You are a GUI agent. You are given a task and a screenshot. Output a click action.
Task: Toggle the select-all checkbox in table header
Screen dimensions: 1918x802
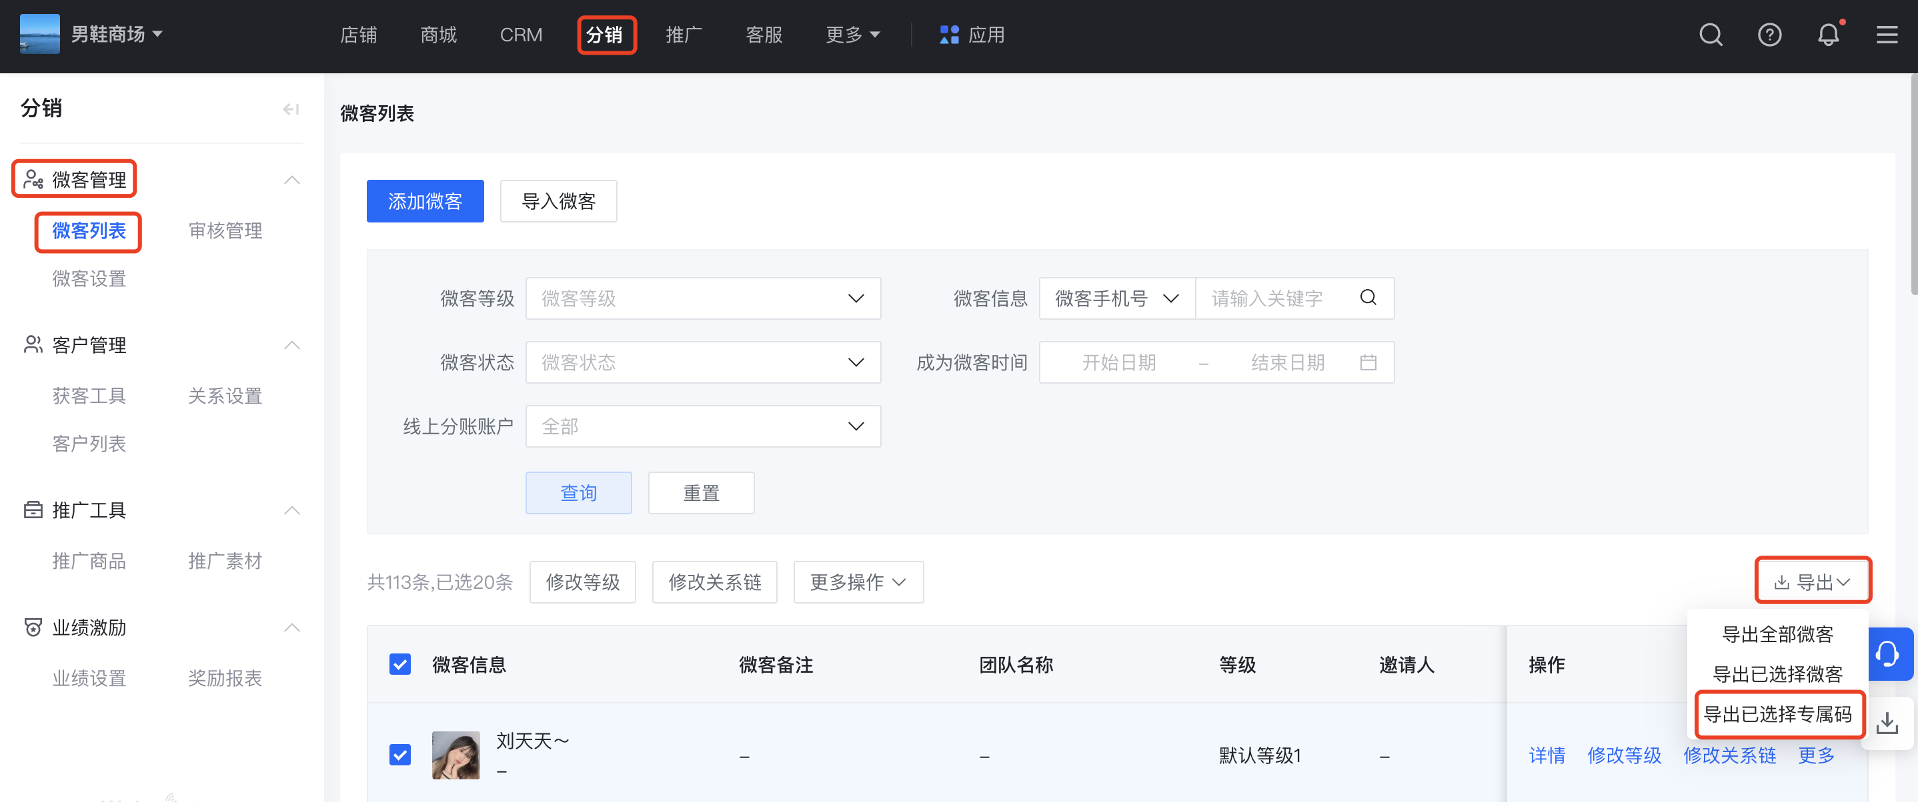click(x=400, y=663)
